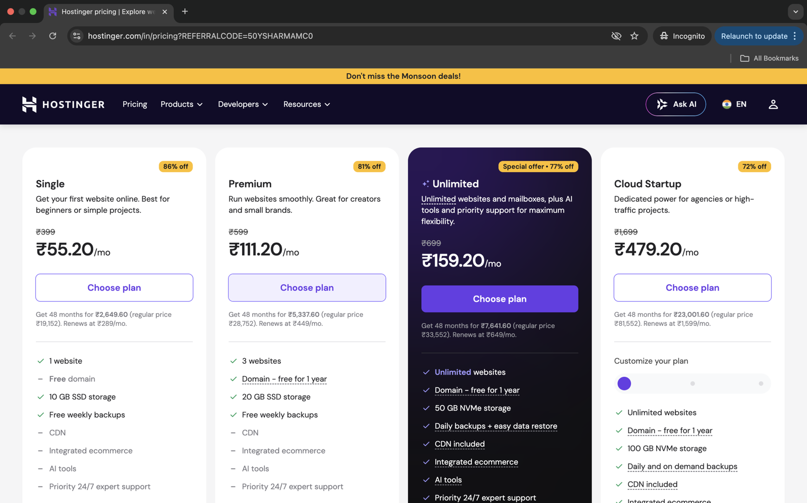Click the Hostinger logo

pos(63,104)
